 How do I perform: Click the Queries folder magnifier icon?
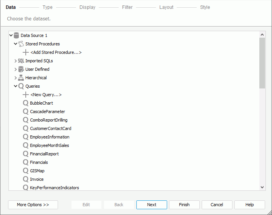tap(21, 86)
